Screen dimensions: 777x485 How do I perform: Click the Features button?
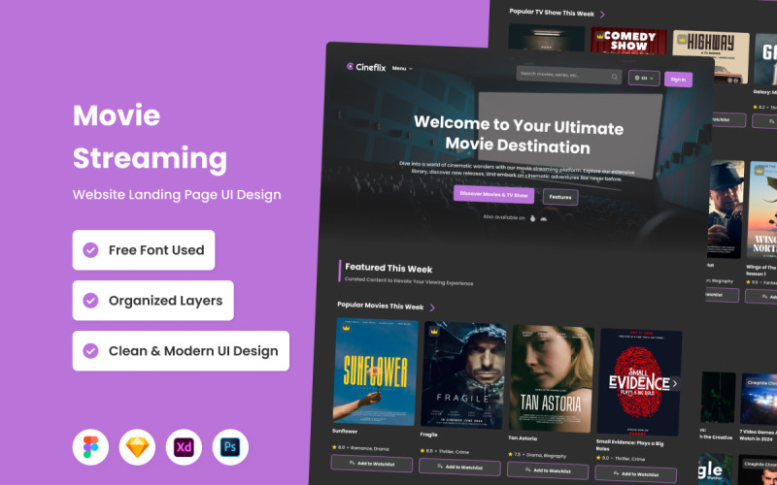click(x=560, y=197)
